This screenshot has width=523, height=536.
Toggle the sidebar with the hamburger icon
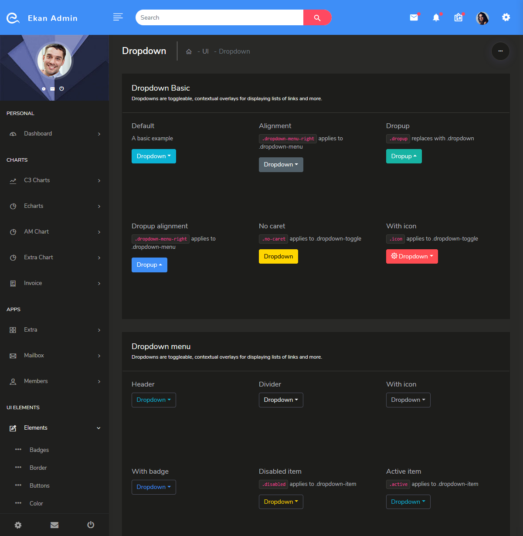tap(118, 17)
